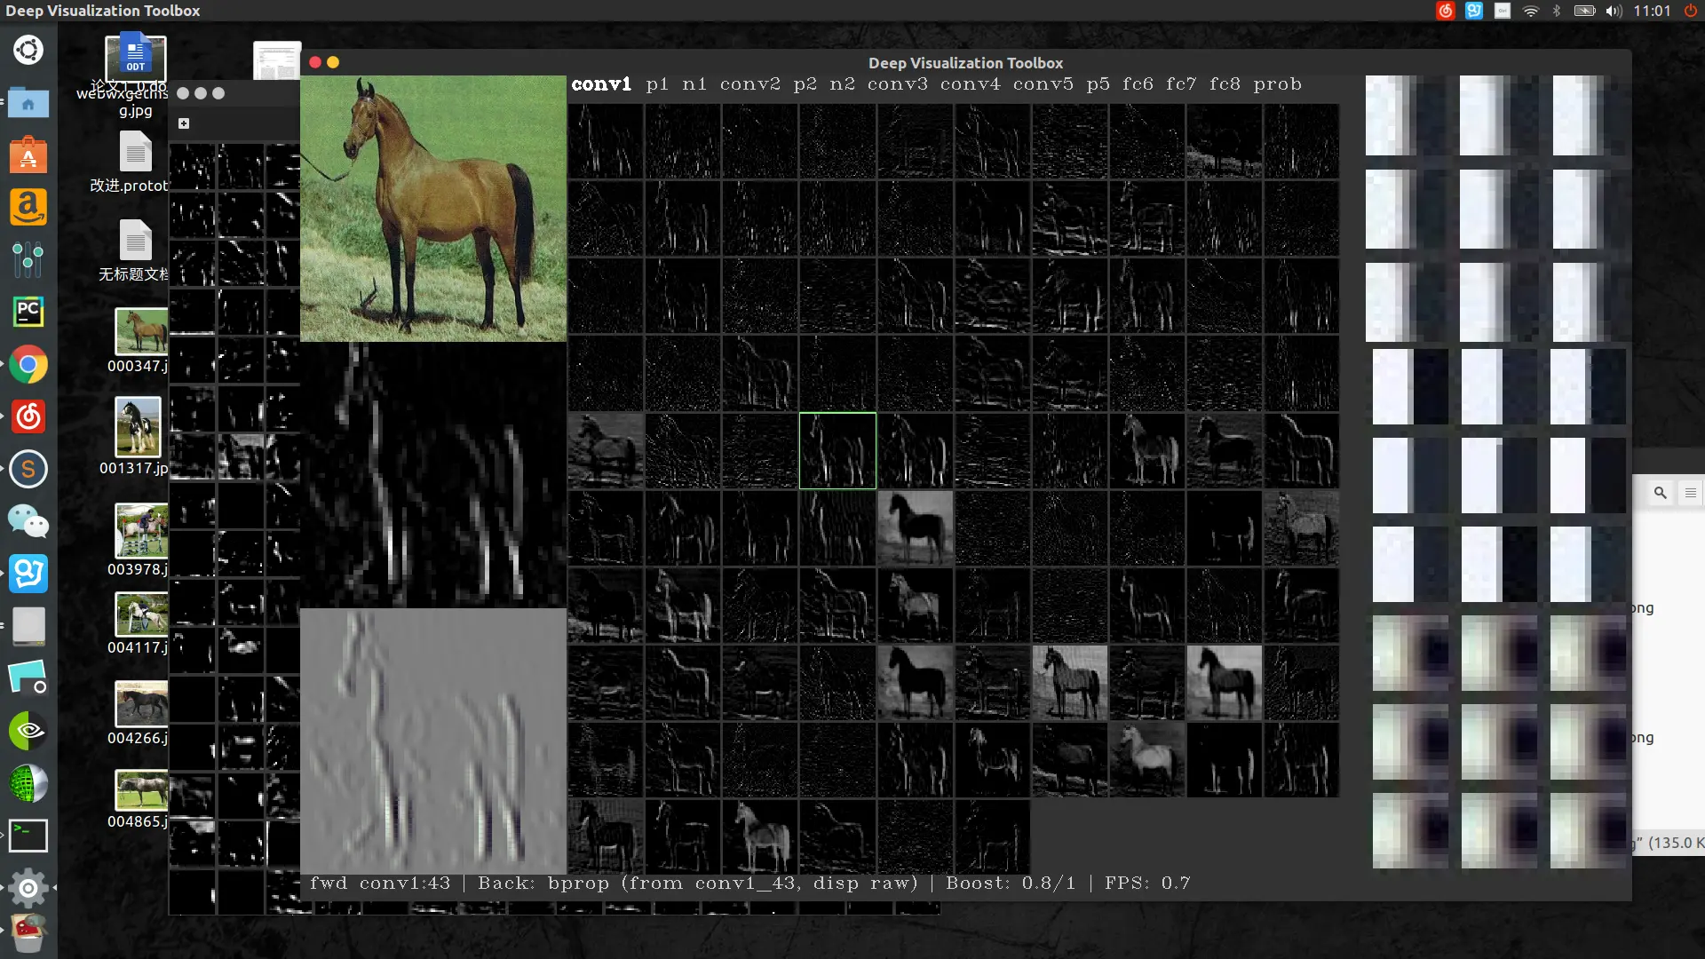Click the Wi-Fi indicator in top bar
Image resolution: width=1705 pixels, height=959 pixels.
1530,12
